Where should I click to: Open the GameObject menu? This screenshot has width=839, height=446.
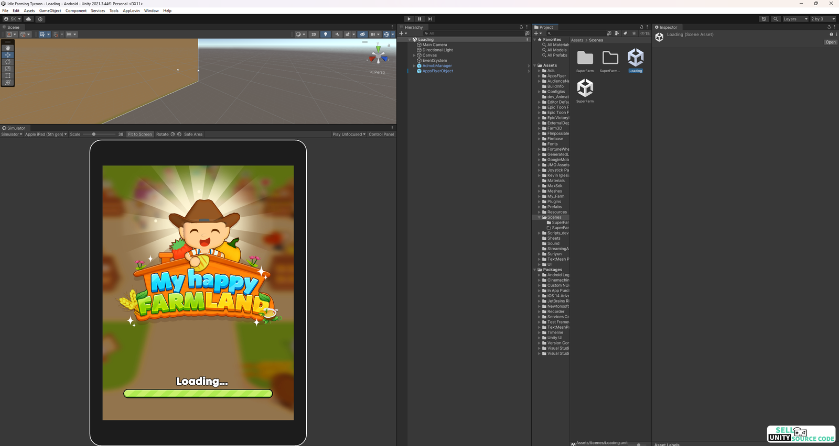(50, 10)
